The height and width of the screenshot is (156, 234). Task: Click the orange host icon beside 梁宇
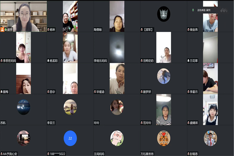pos(2,30)
